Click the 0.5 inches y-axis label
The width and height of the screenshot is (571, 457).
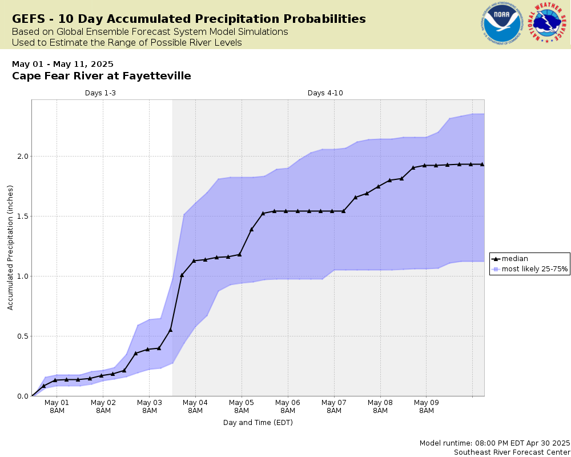(x=23, y=336)
